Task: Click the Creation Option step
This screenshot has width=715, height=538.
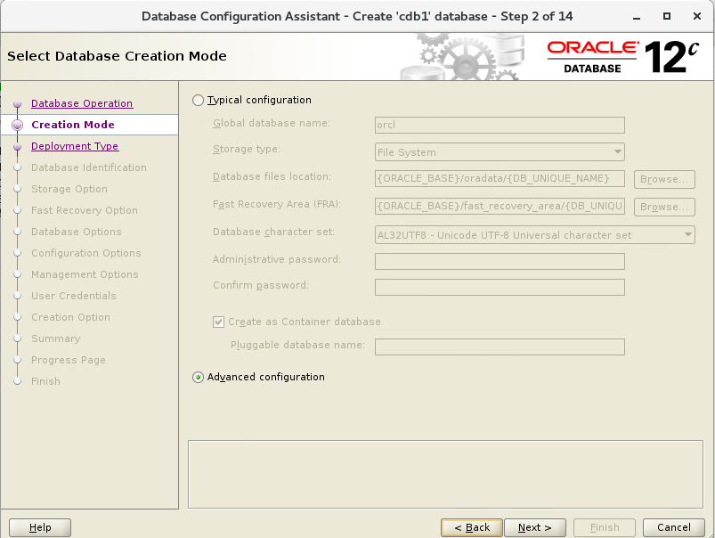Action: click(70, 317)
